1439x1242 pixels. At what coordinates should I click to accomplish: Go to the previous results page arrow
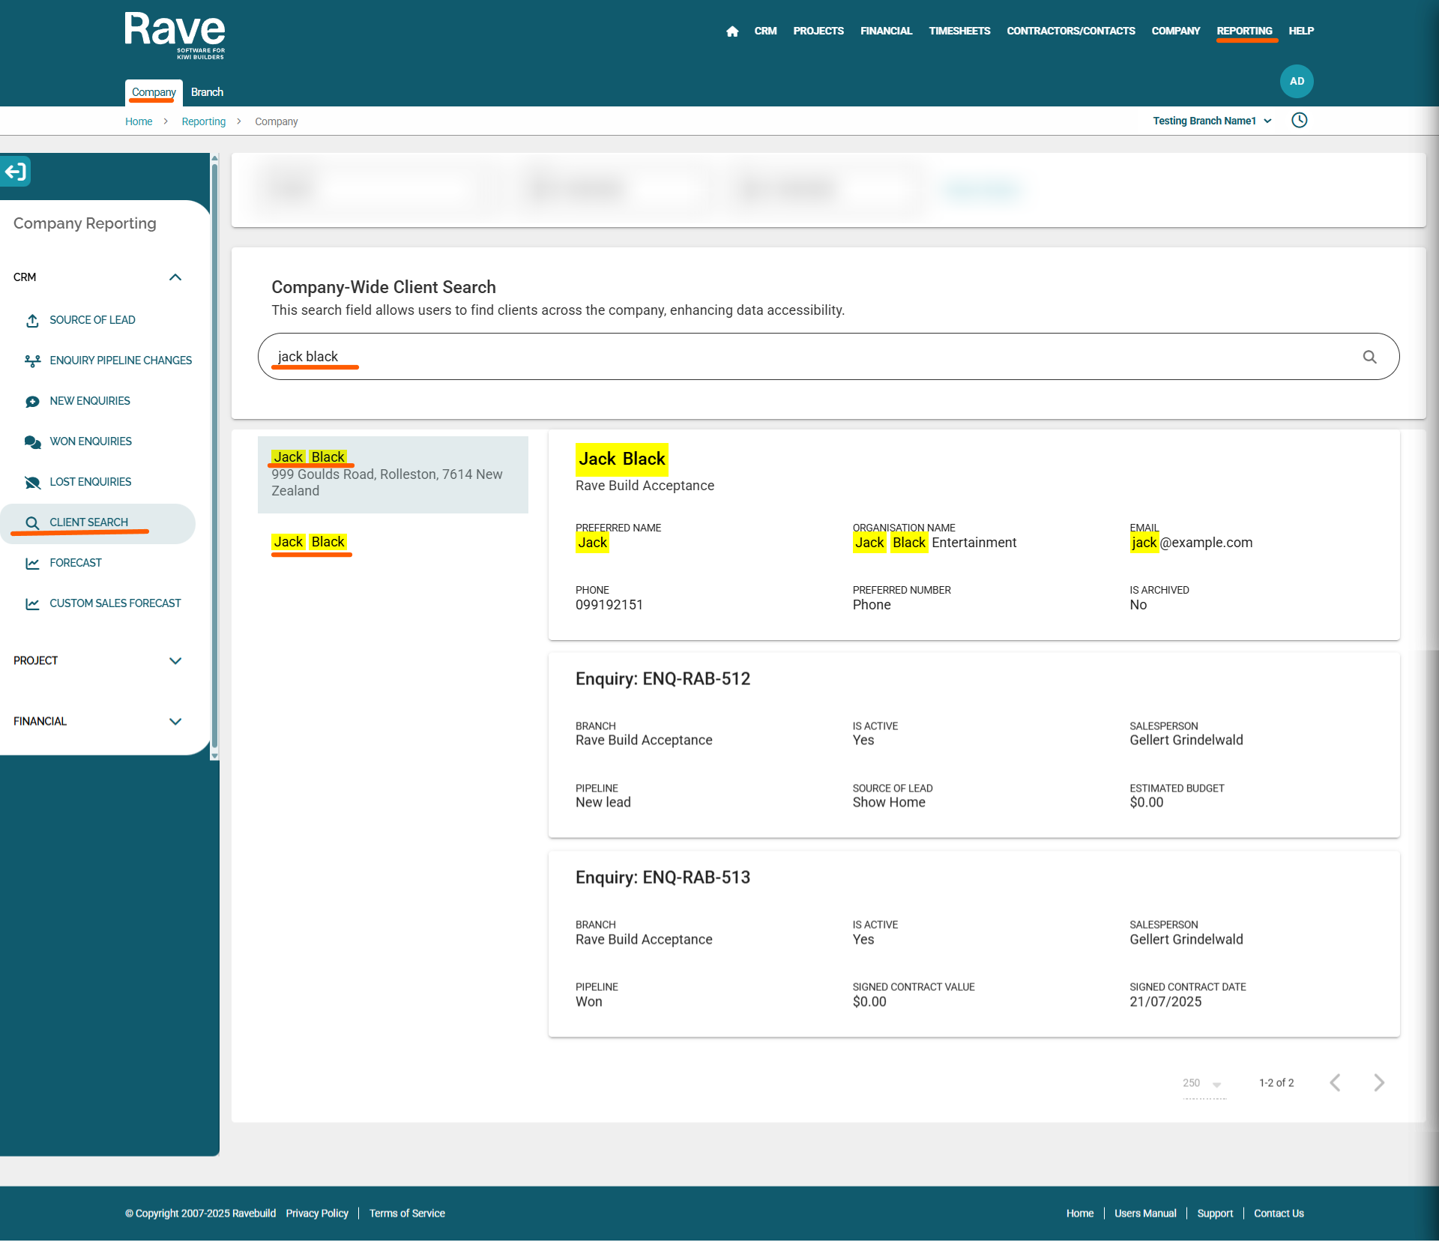[1336, 1083]
